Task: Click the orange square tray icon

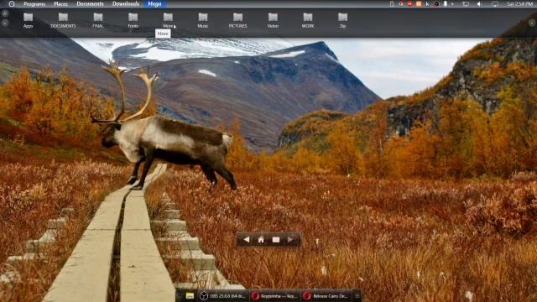Action: tap(419, 3)
